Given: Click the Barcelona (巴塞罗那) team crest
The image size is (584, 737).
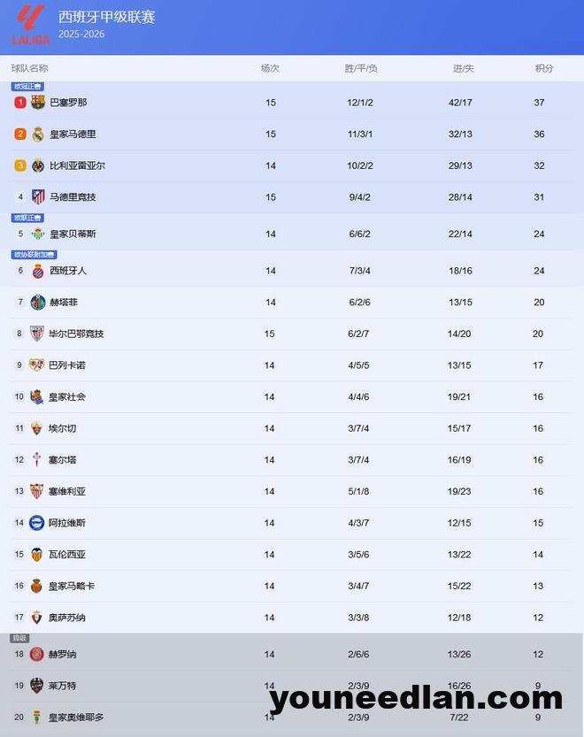Looking at the screenshot, I should (x=38, y=103).
